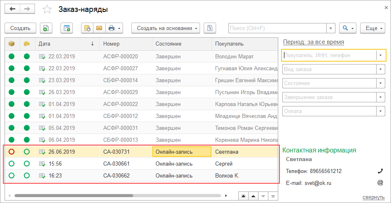
Task: Click the payment status circle in Сергей row
Action: 27,164
